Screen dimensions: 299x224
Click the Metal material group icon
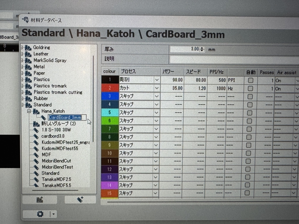coord(28,66)
